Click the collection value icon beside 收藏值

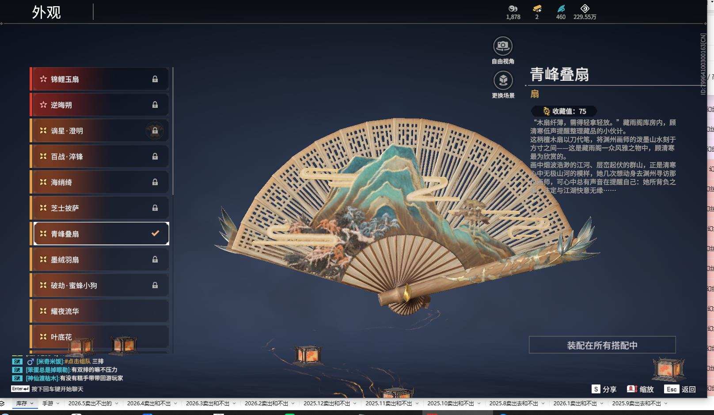tap(547, 111)
